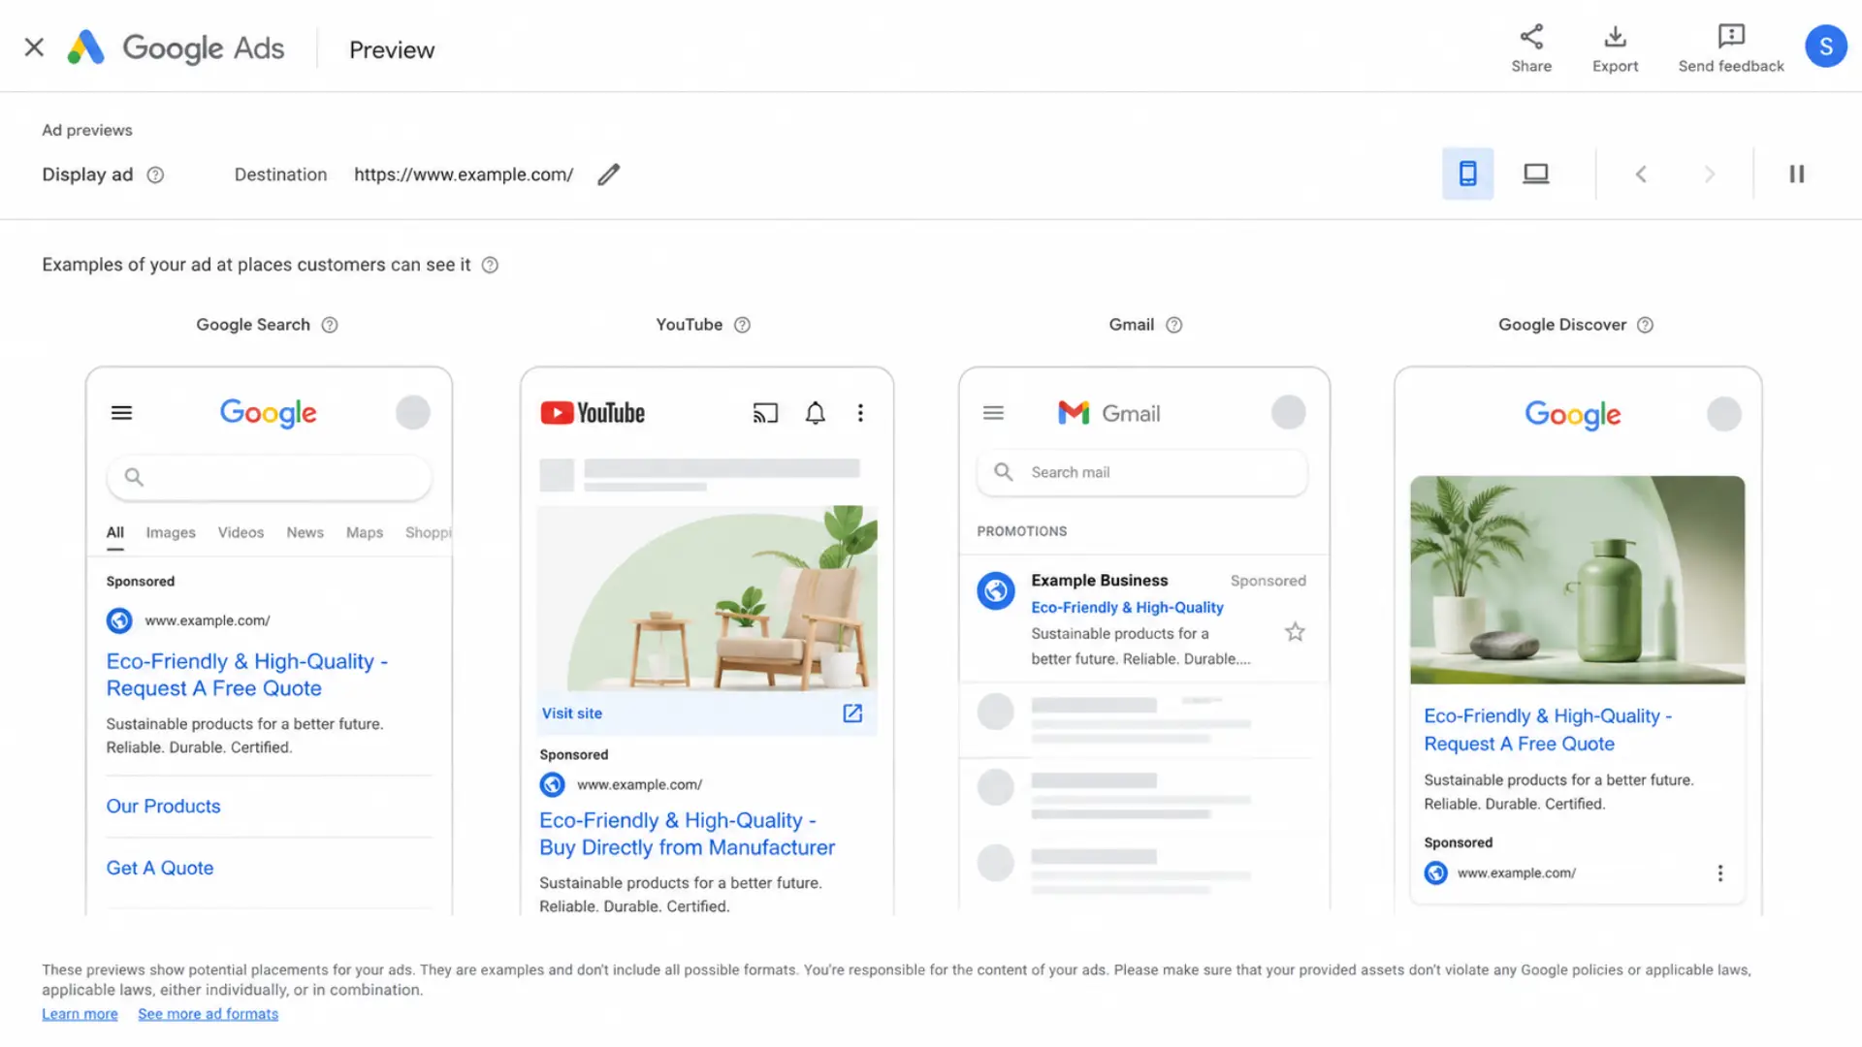Select the News tab in Search preview

point(305,532)
